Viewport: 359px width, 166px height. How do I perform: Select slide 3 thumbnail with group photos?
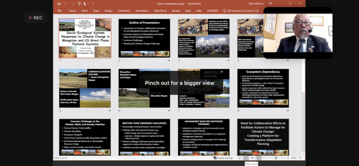click(204, 38)
